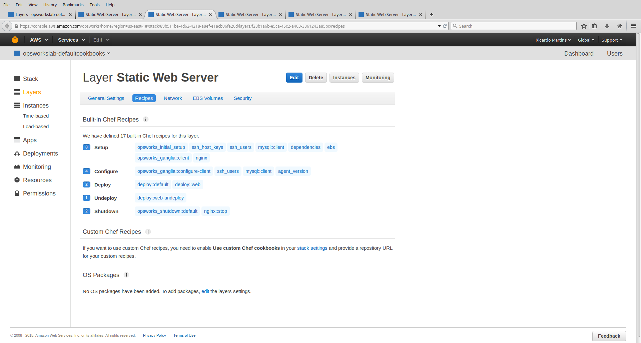The image size is (641, 343).
Task: Switch to the Network tab
Action: pyautogui.click(x=173, y=98)
